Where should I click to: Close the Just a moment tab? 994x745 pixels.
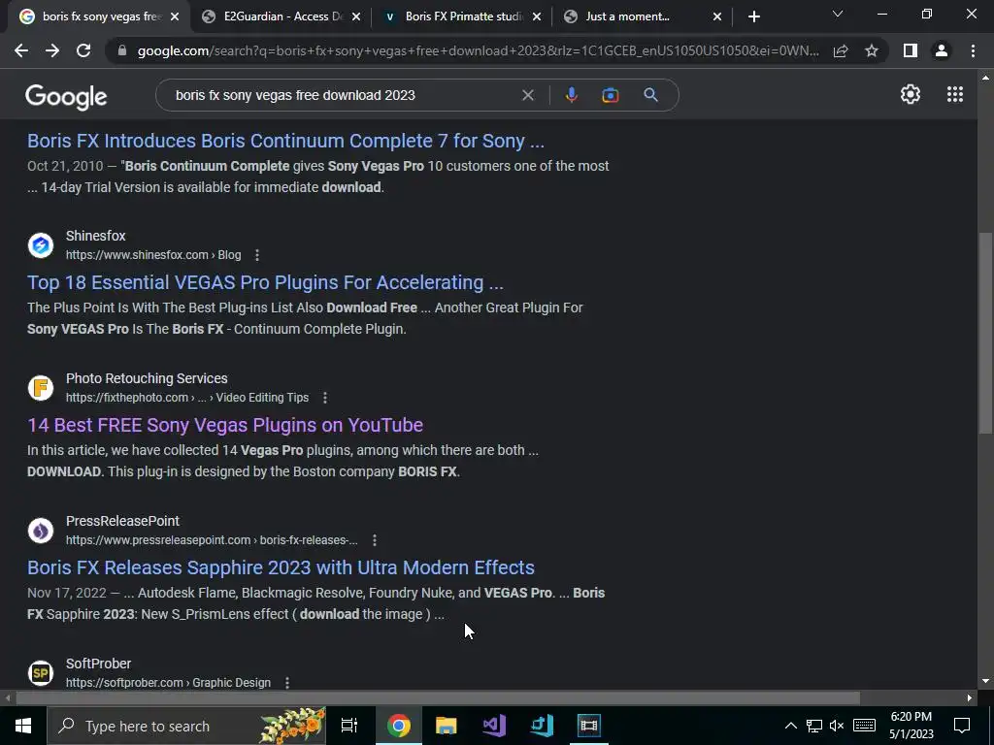coord(717,16)
